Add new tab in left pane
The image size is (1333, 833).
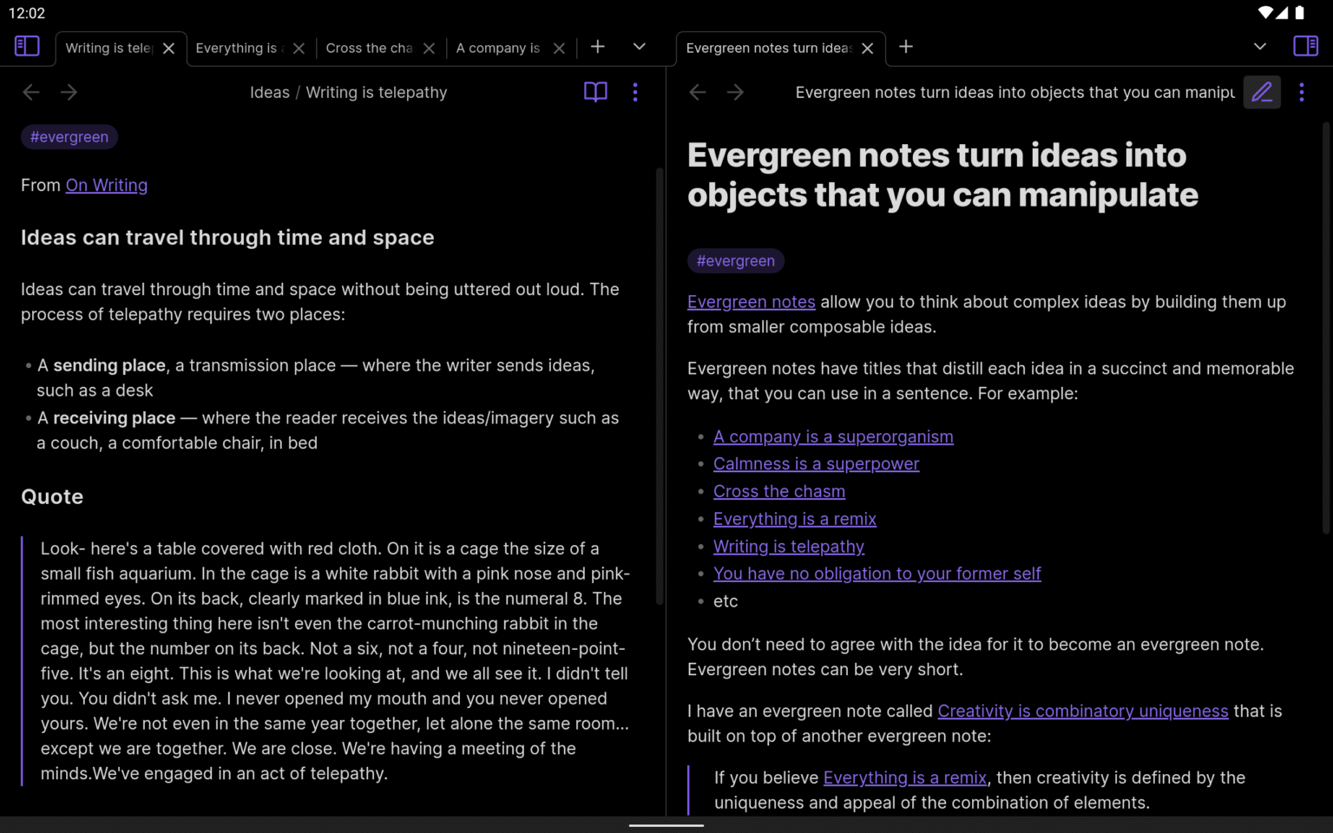tap(598, 47)
